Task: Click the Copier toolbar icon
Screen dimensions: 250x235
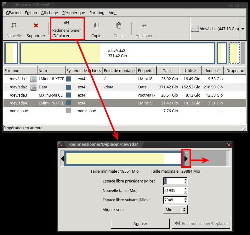Action: tap(97, 25)
